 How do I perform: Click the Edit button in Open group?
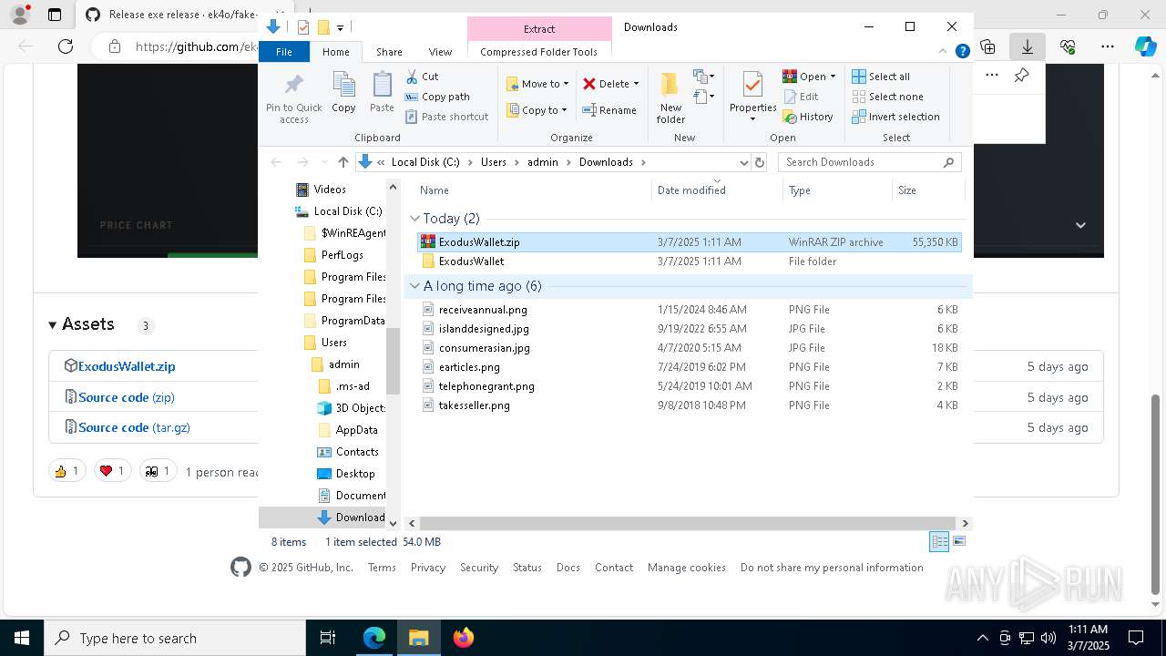(x=800, y=97)
